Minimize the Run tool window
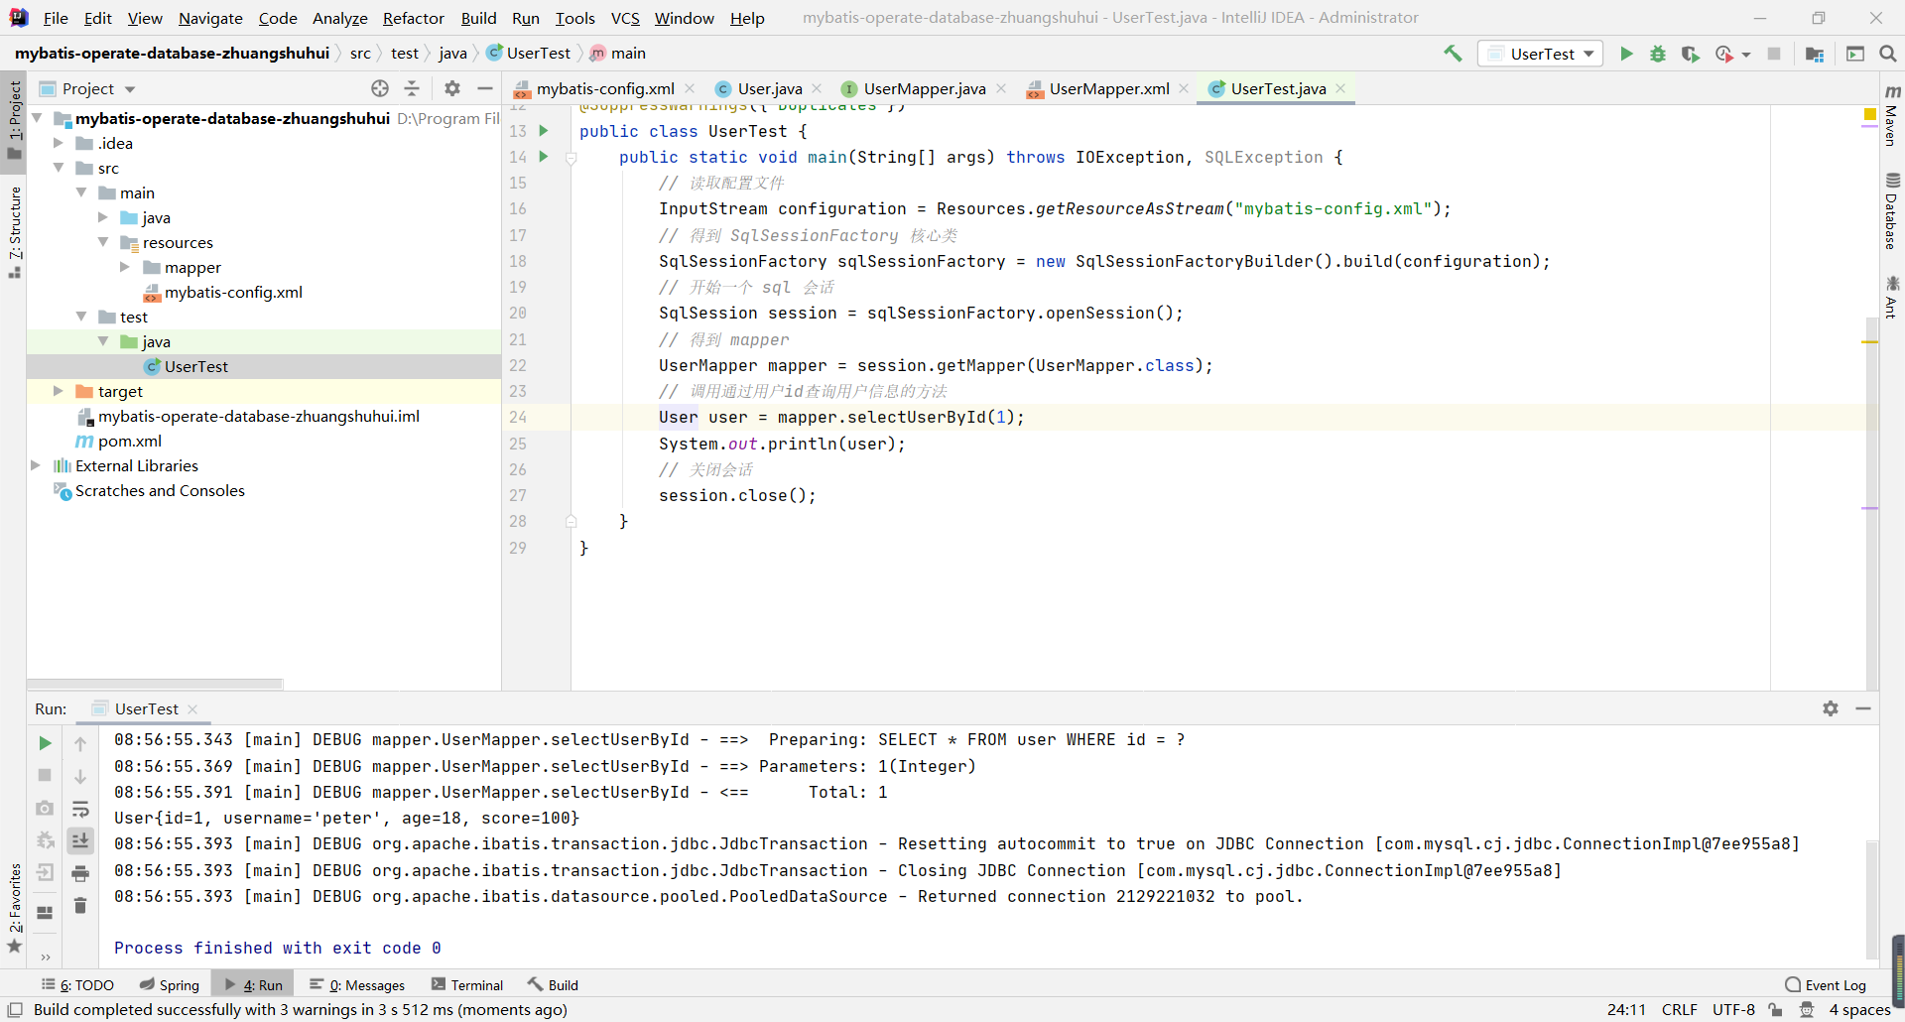1905x1022 pixels. point(1863,708)
